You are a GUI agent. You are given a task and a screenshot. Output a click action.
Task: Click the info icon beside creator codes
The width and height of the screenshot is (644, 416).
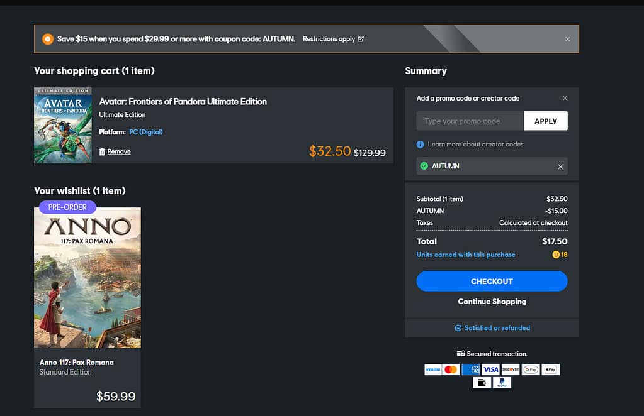pyautogui.click(x=421, y=145)
